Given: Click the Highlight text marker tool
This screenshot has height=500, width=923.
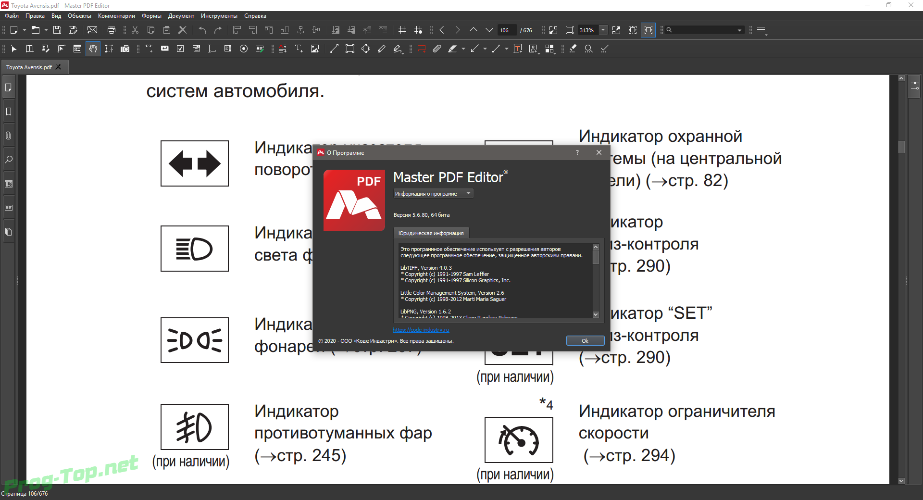Looking at the screenshot, I should (452, 49).
